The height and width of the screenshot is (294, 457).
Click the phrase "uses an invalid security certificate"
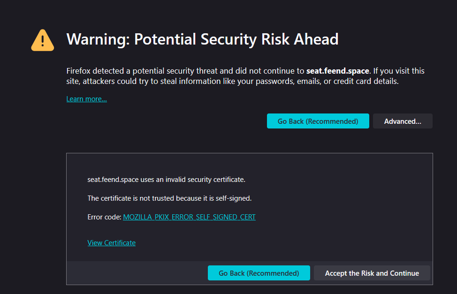[x=199, y=180]
